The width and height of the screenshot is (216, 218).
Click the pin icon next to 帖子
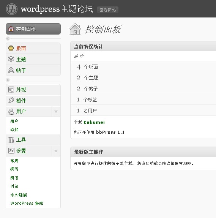click(11, 70)
